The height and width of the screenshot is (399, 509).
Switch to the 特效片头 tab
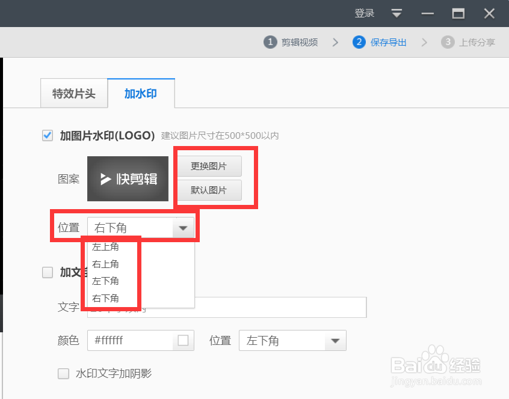click(74, 93)
